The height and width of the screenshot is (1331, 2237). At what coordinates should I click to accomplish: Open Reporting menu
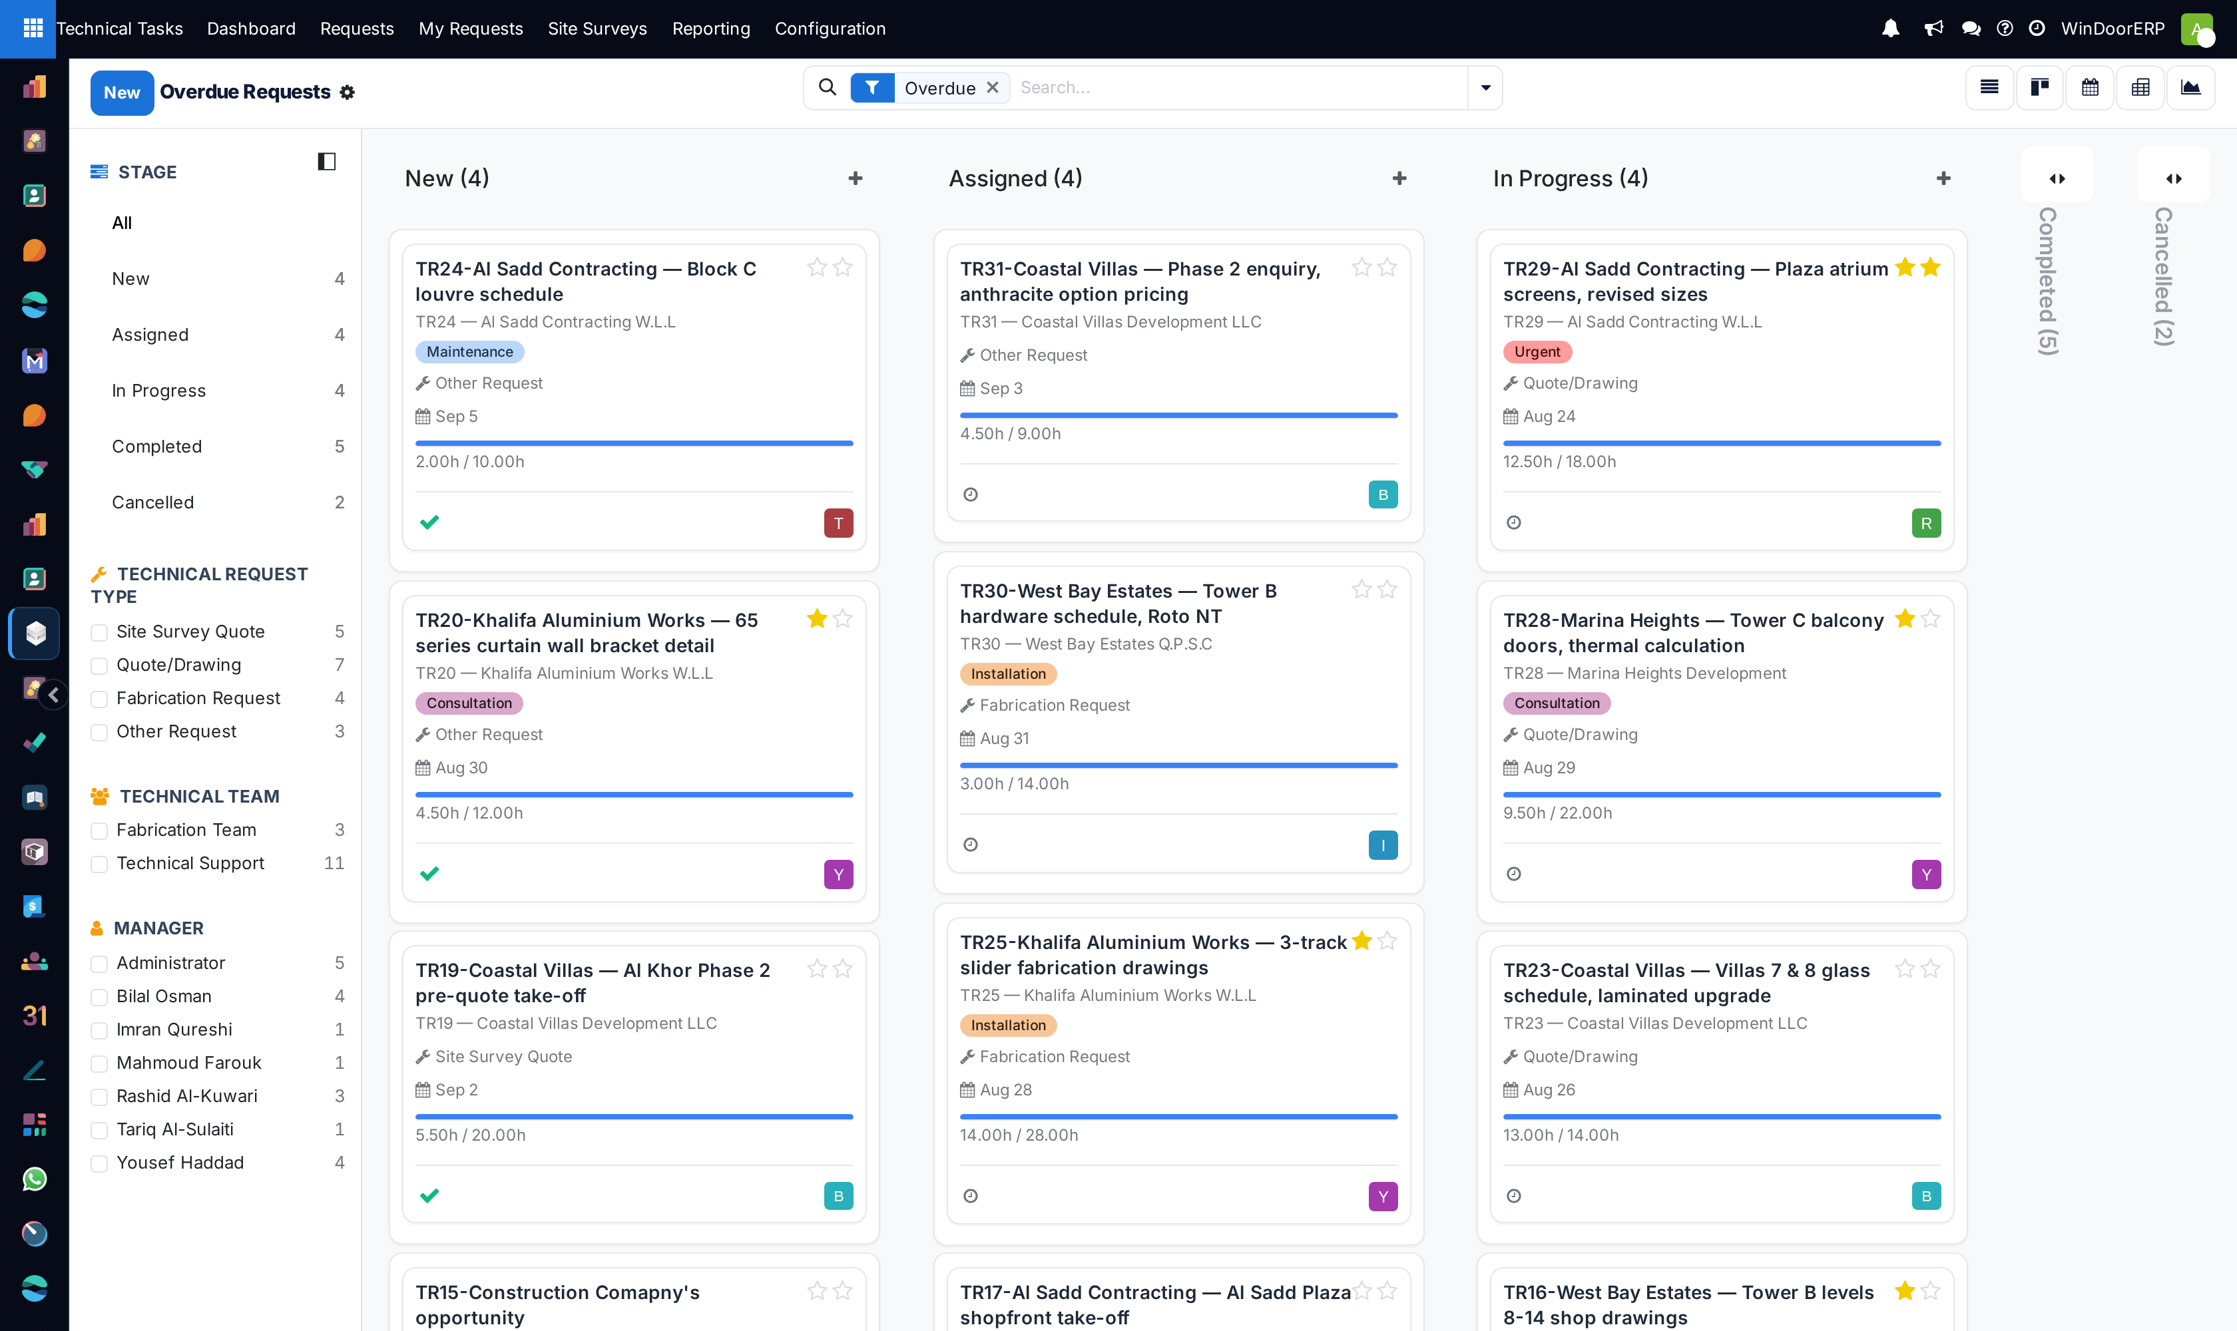pos(710,29)
